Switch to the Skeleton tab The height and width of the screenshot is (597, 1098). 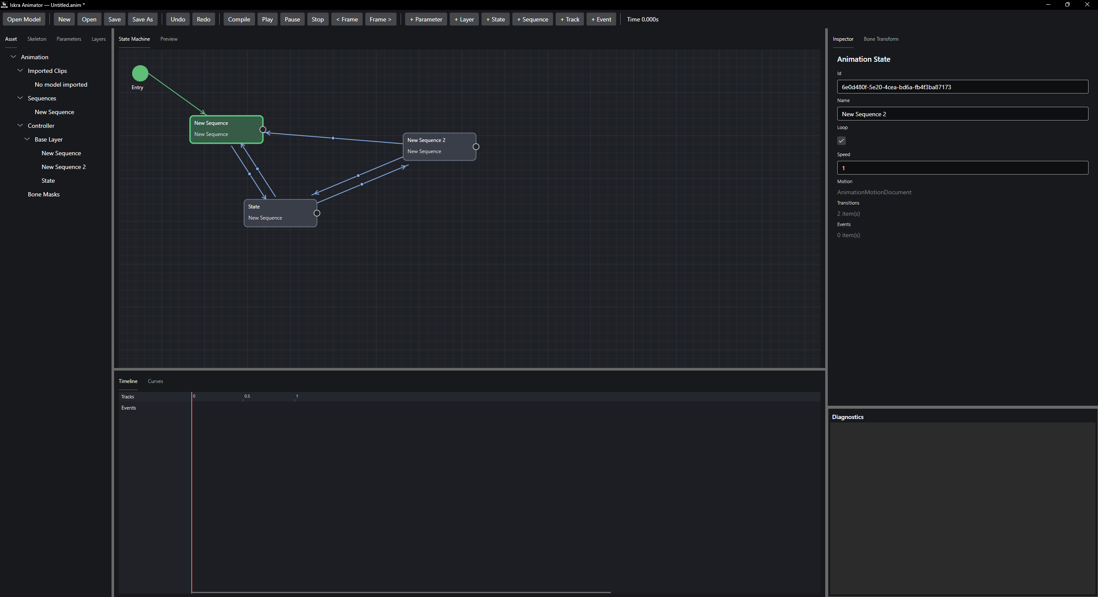(37, 39)
